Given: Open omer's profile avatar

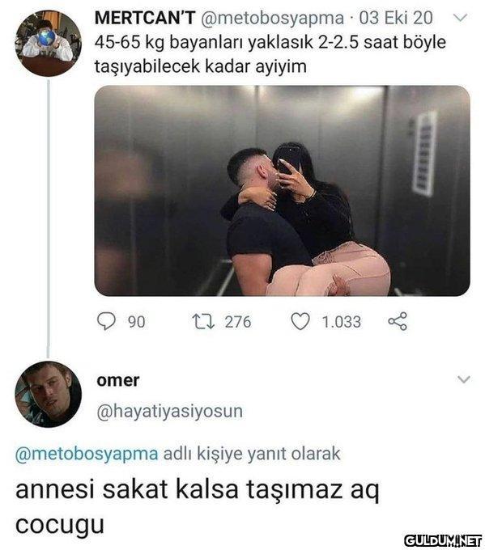Looking at the screenshot, I should point(48,394).
